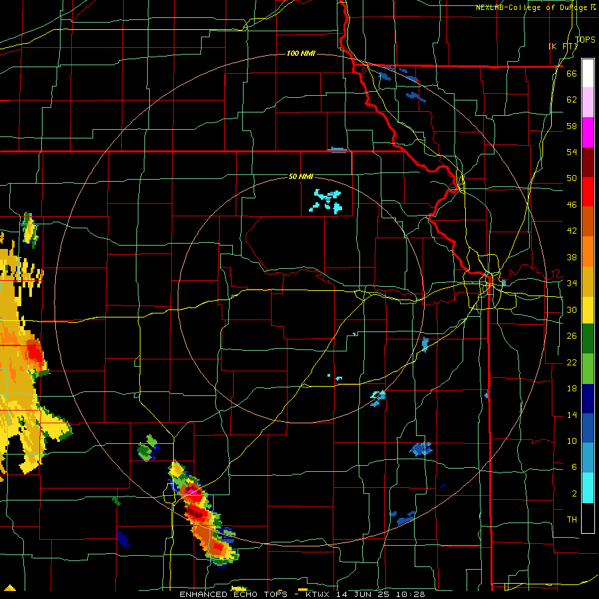Screen dimensions: 599x599
Task: Click the "58" legend value
Action: click(572, 126)
